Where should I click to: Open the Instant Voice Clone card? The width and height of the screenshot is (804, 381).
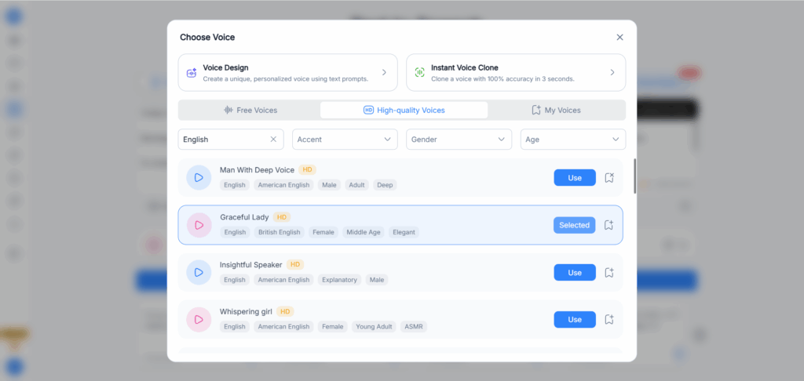pyautogui.click(x=516, y=73)
